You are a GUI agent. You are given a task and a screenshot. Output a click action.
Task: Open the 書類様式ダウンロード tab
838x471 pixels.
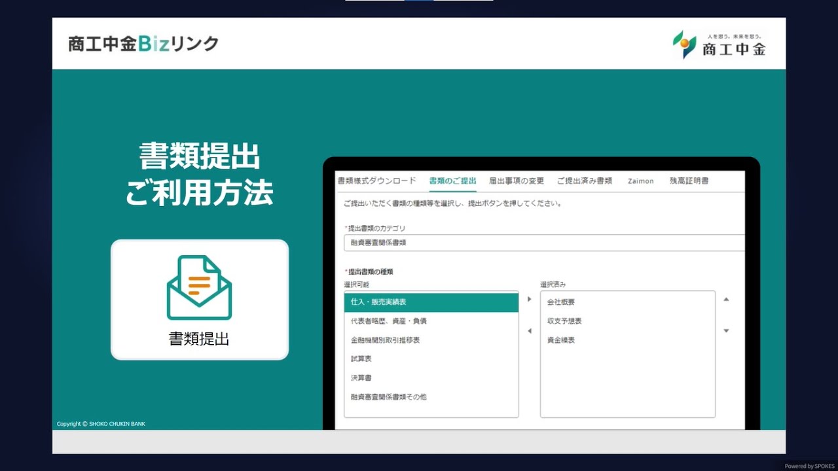[x=376, y=181]
